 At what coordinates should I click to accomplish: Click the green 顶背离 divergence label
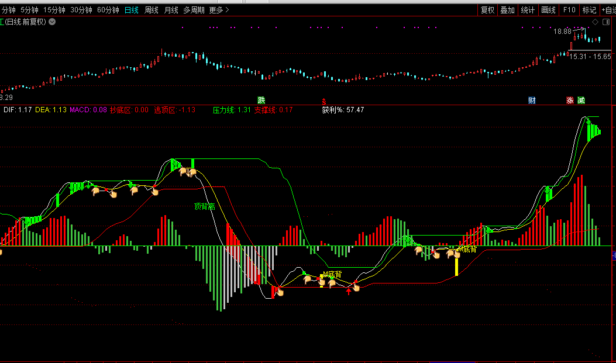(x=205, y=206)
